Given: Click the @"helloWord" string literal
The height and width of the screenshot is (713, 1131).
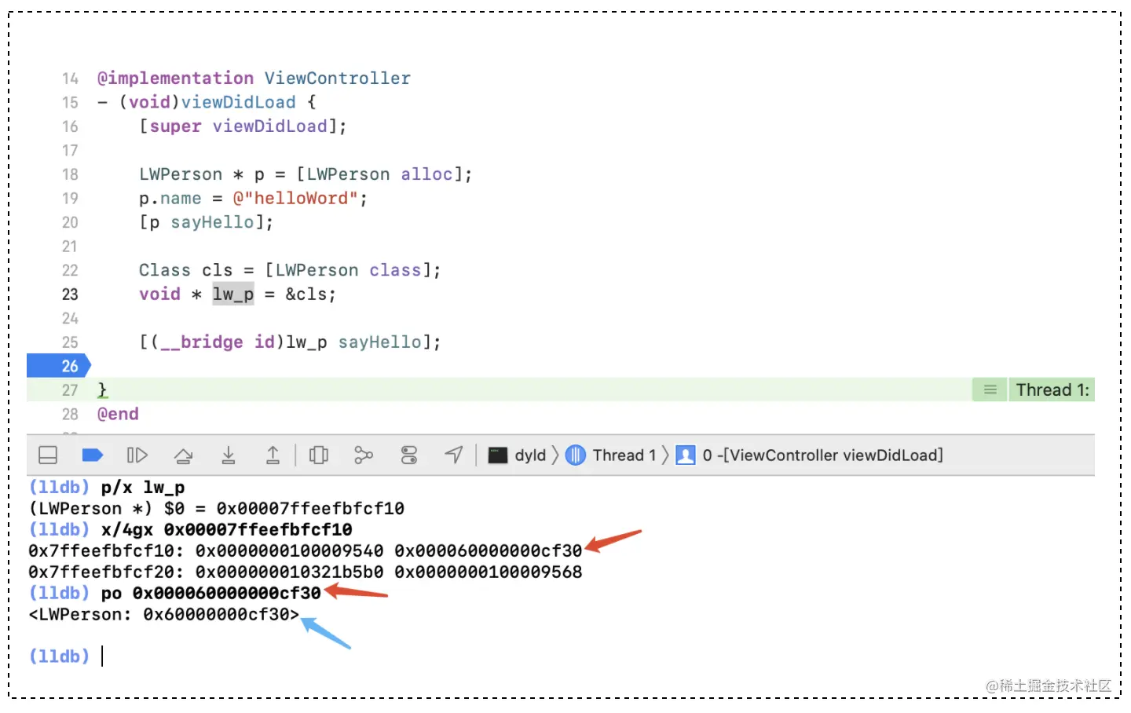Looking at the screenshot, I should point(295,199).
